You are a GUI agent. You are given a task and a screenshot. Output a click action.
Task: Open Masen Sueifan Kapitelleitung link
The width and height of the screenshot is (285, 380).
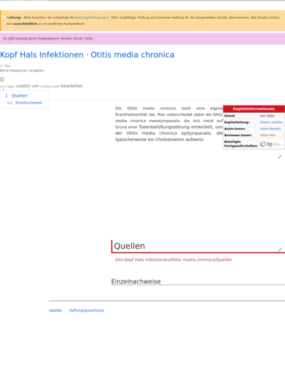pyautogui.click(x=271, y=122)
